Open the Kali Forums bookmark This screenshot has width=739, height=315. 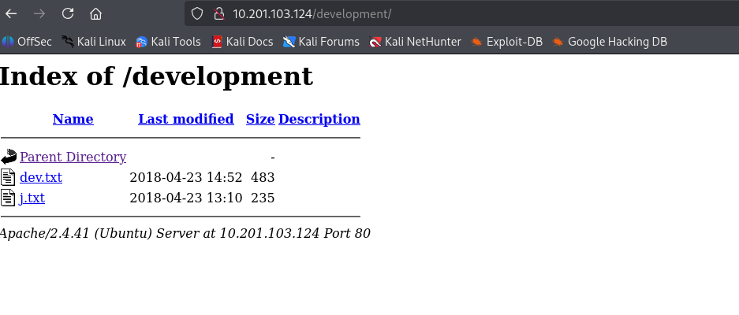pos(321,42)
